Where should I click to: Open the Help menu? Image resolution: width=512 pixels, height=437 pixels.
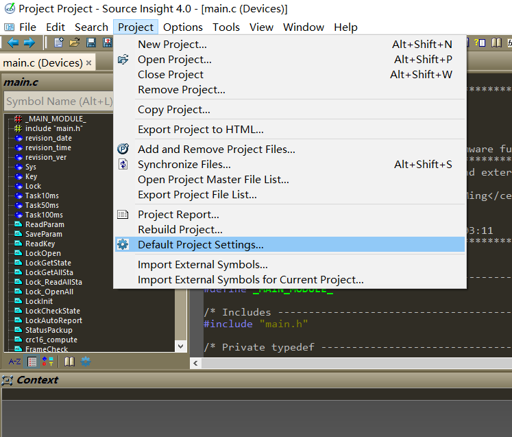point(345,27)
